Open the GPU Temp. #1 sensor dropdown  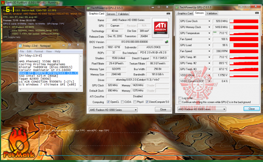point(209,57)
